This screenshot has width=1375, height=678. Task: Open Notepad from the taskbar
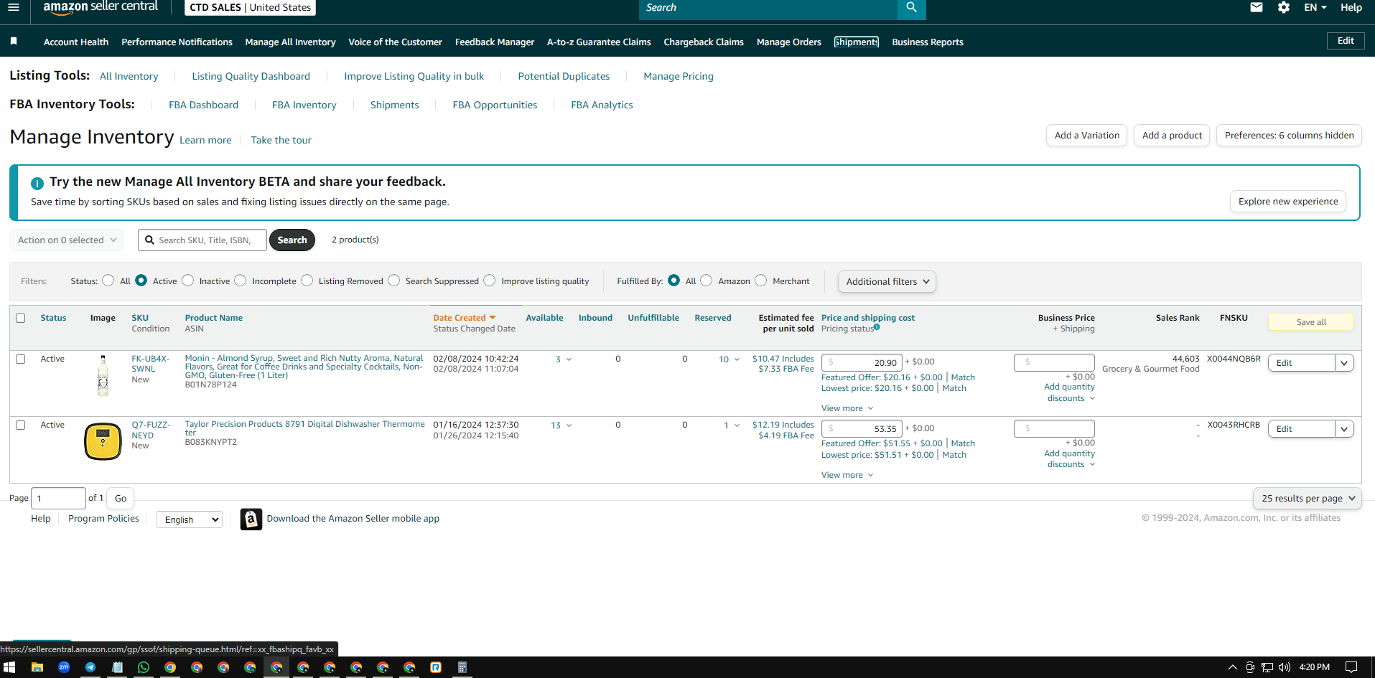(x=117, y=667)
